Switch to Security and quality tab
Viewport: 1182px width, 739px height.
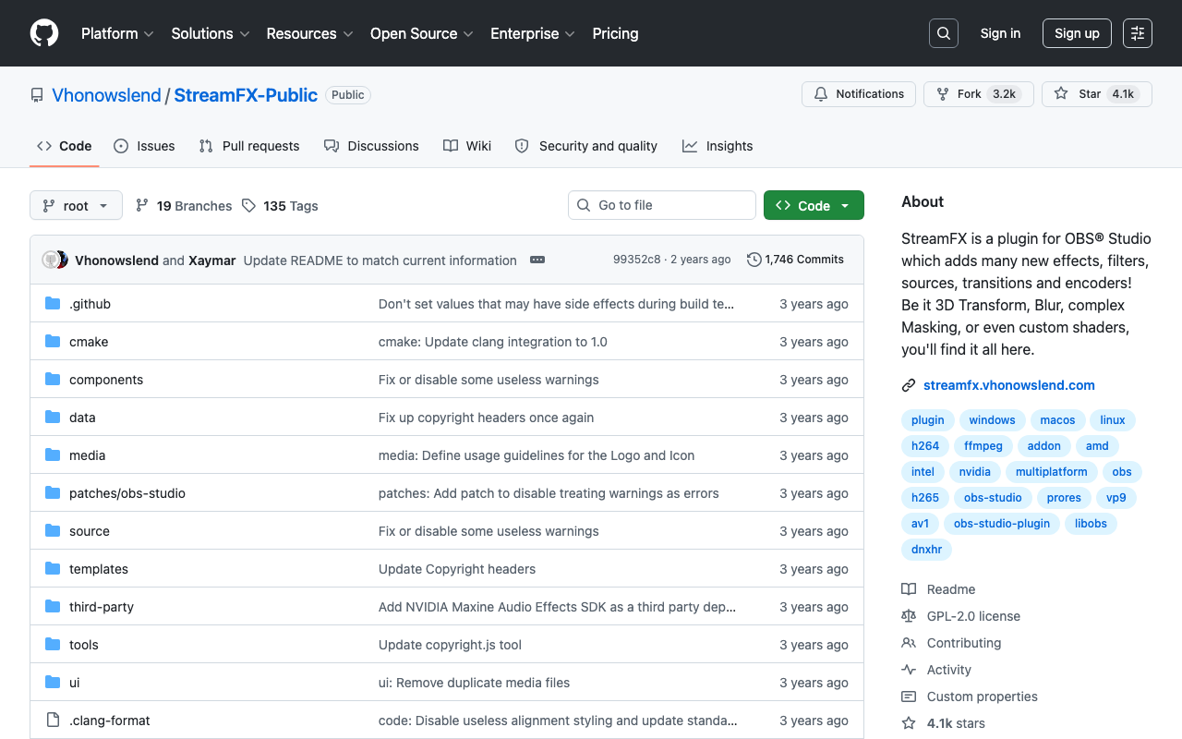(x=586, y=146)
